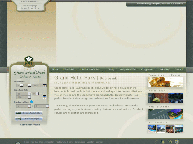Open the Wellness&SPA menu item
This screenshot has height=144, width=193.
point(128,69)
